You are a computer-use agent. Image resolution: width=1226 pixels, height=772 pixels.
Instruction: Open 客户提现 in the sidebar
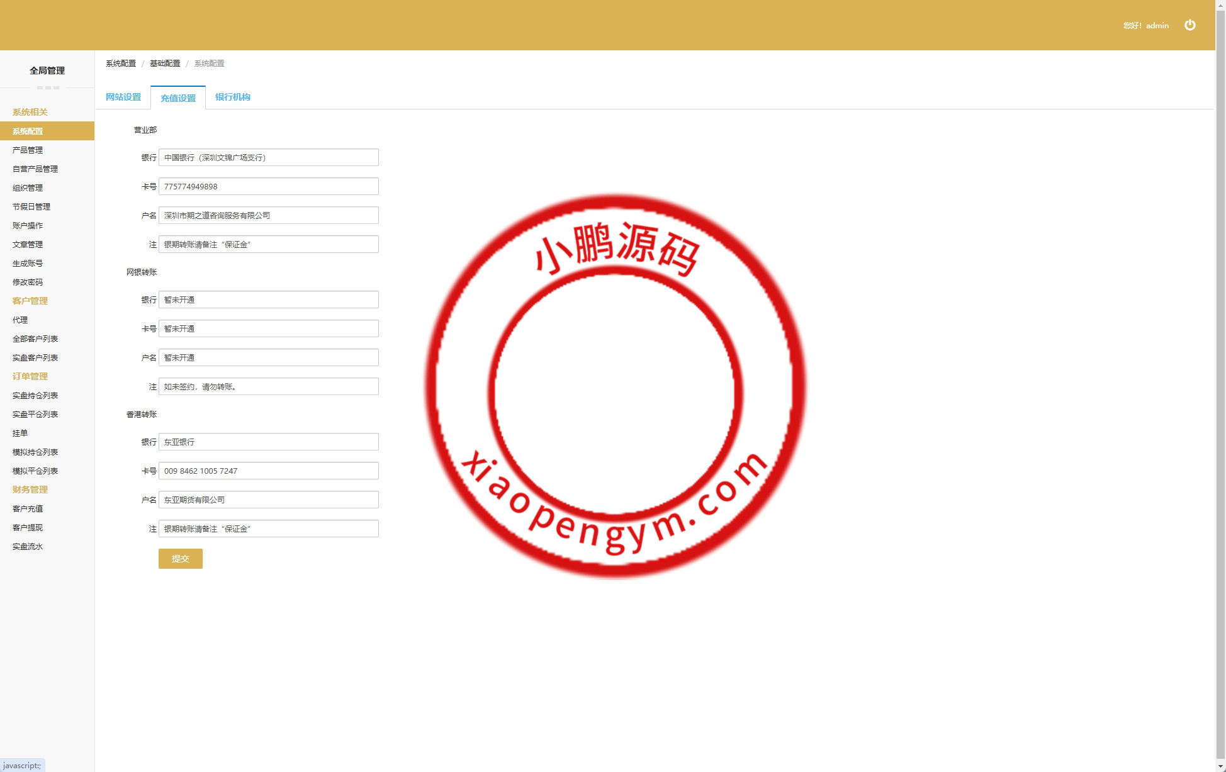[x=28, y=527]
